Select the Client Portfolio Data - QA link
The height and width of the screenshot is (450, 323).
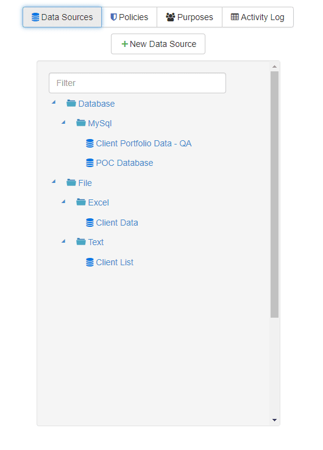(144, 143)
